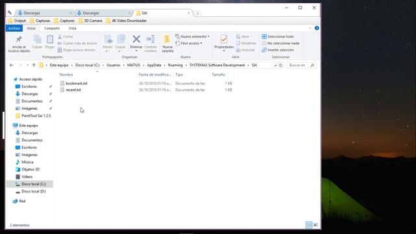This screenshot has height=234, width=416.
Task: Click the Modificar button
Action: [x=246, y=44]
